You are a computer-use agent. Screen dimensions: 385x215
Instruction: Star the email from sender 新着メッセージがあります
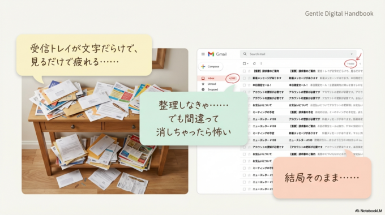[x=249, y=78]
